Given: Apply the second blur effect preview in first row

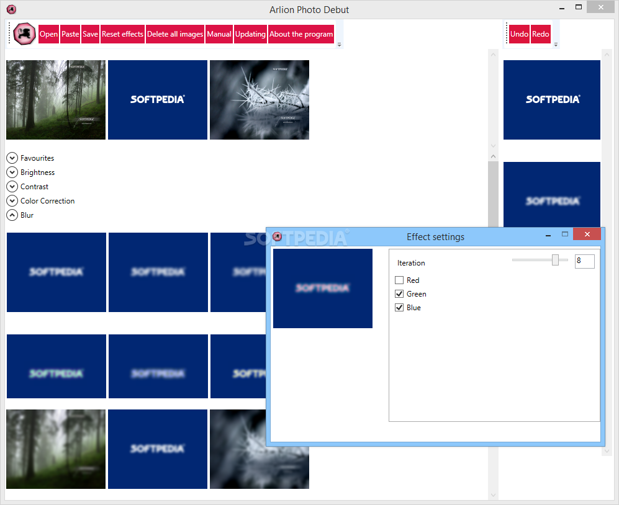Looking at the screenshot, I should pos(158,272).
